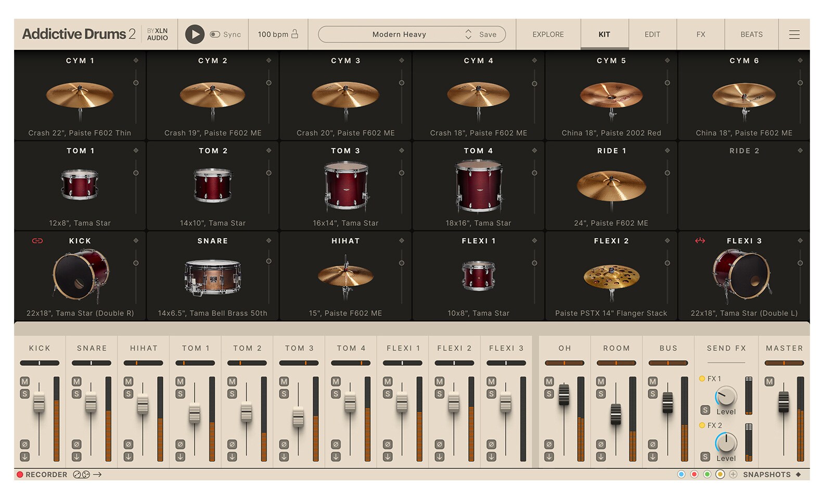Screen dimensions: 835x497
Task: Click the KICK link icon
Action: 37,240
